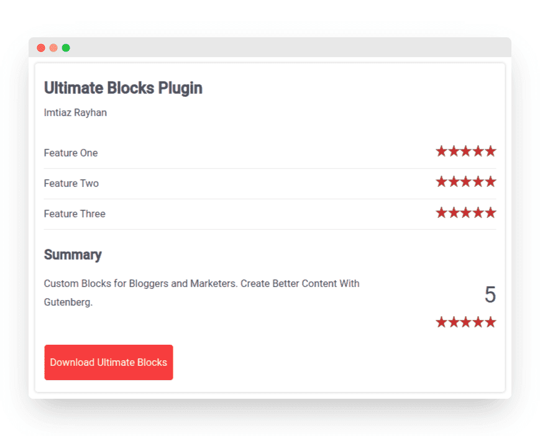Click the Summary heading
Viewport: 540px width, 436px height.
tap(73, 255)
